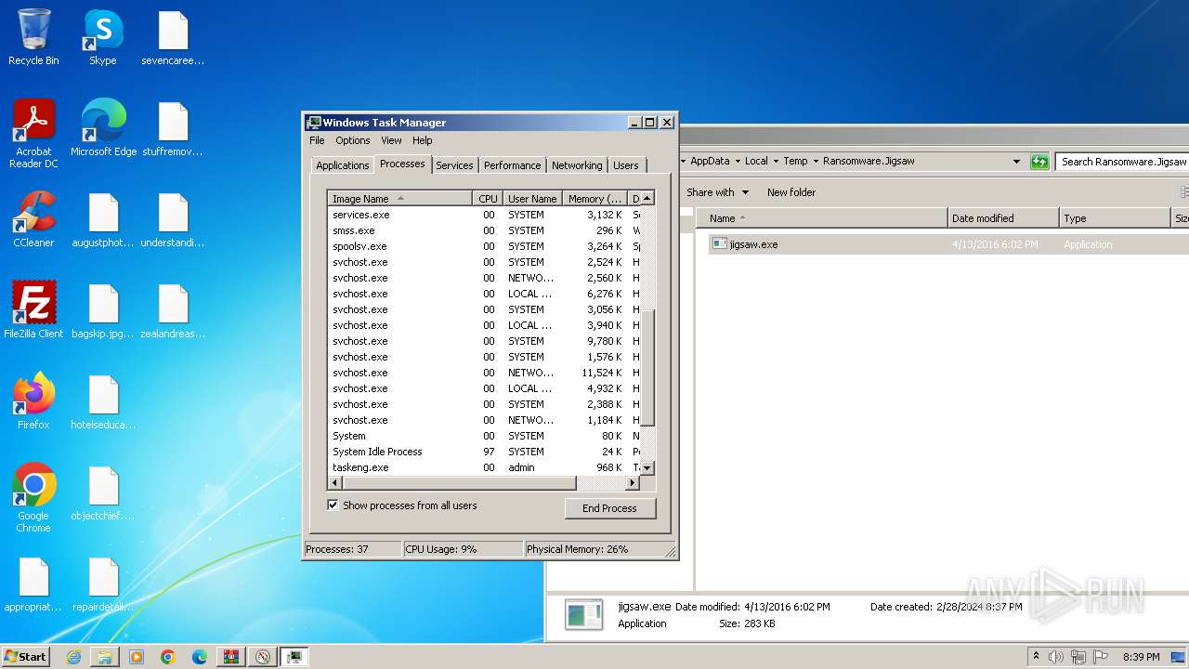Open Edge from the taskbar
1189x669 pixels.
tap(200, 657)
